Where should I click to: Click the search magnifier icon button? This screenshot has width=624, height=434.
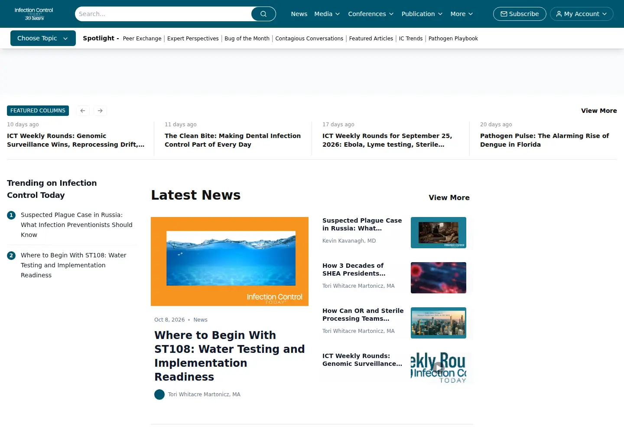click(263, 14)
